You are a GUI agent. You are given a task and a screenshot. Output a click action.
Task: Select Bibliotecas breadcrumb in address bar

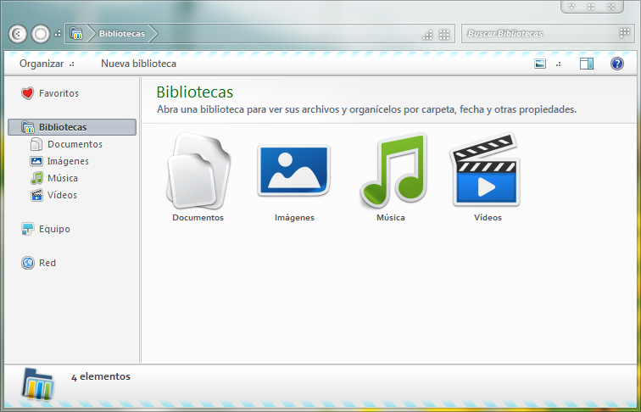[122, 34]
